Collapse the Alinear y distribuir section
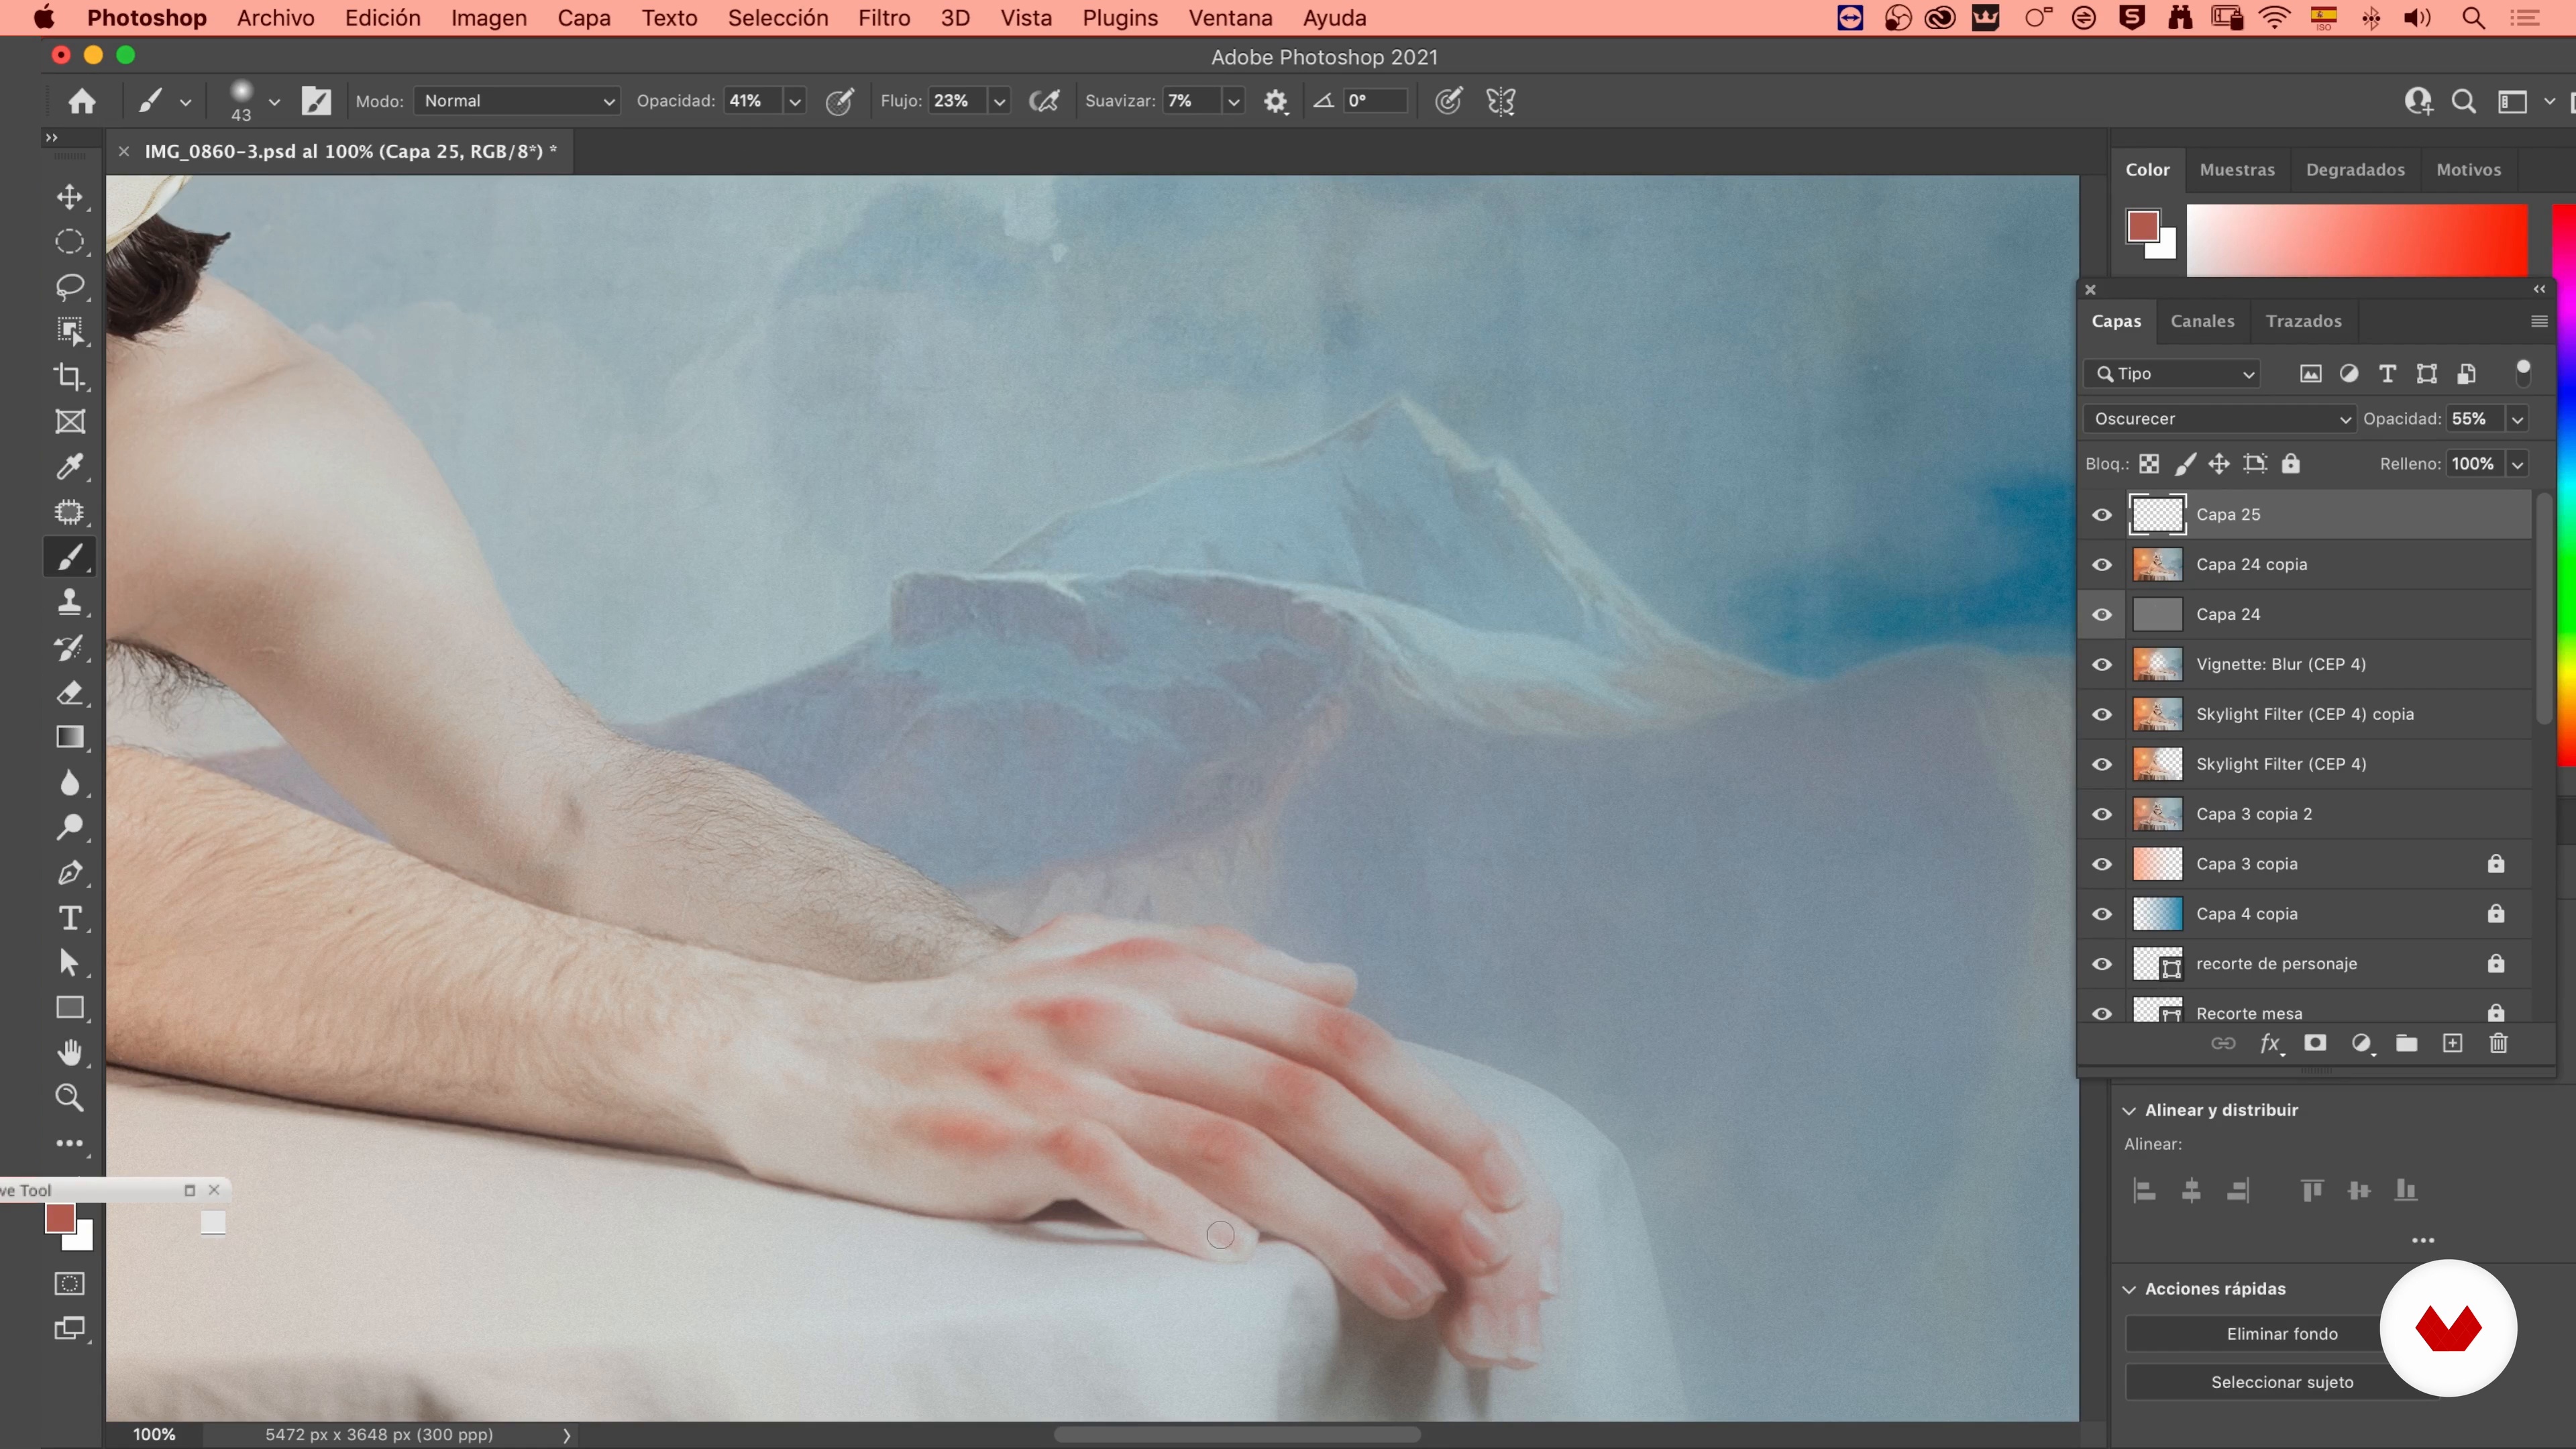 point(2129,1111)
